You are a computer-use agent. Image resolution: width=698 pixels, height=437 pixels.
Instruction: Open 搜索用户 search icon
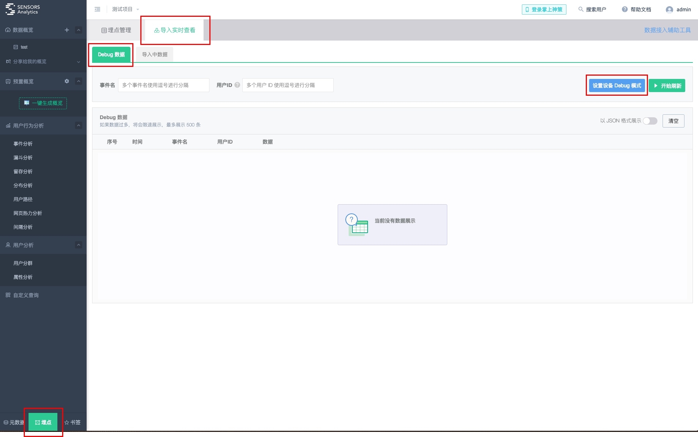click(580, 9)
